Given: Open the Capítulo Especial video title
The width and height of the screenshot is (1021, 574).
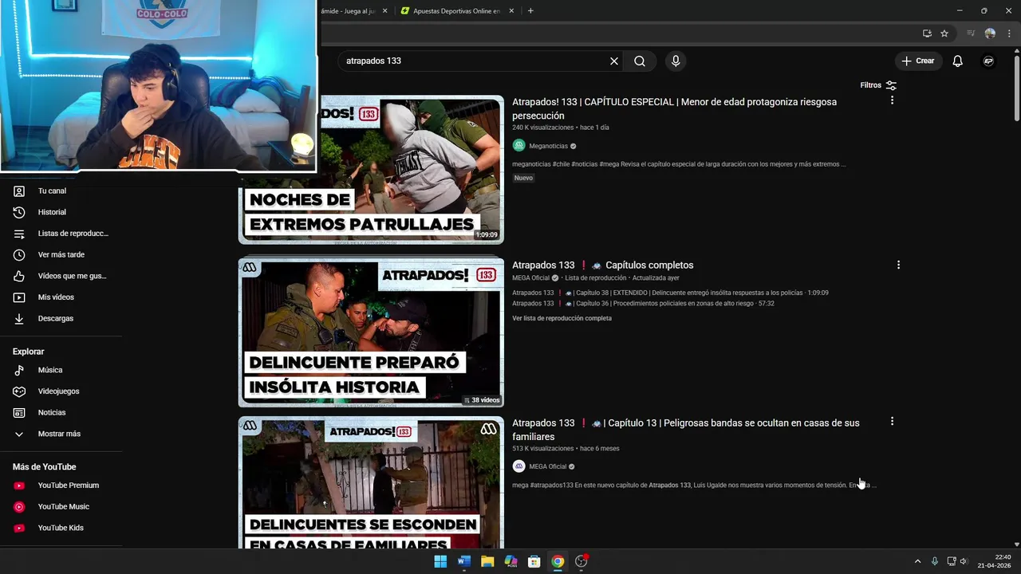Looking at the screenshot, I should (674, 109).
